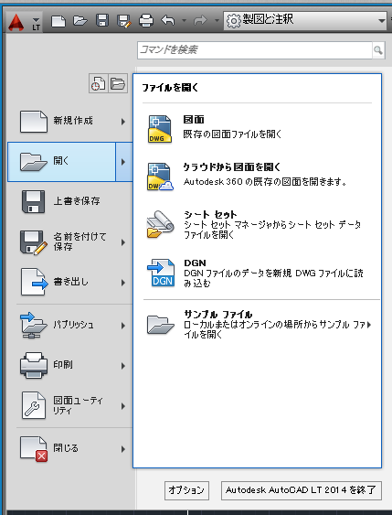The height and width of the screenshot is (515, 392).
Task: Click the オプション button
Action: pyautogui.click(x=186, y=490)
